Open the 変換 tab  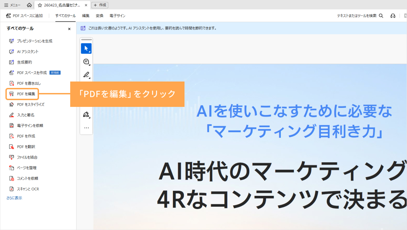tap(99, 16)
